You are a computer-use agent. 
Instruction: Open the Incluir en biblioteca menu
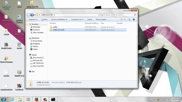[x=59, y=20]
